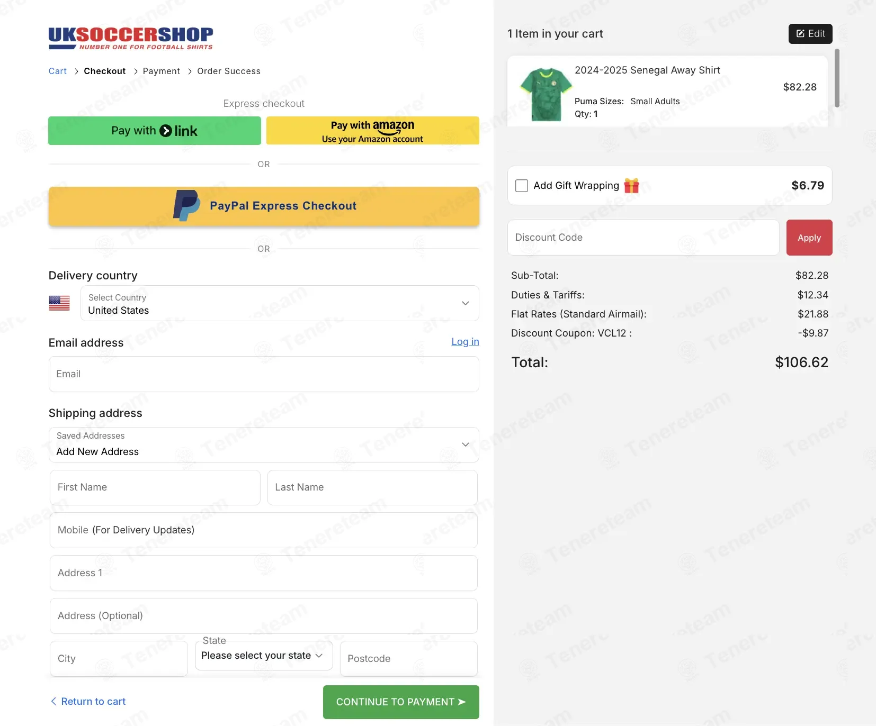
Task: Focus the Address (Optional) field
Action: (264, 616)
